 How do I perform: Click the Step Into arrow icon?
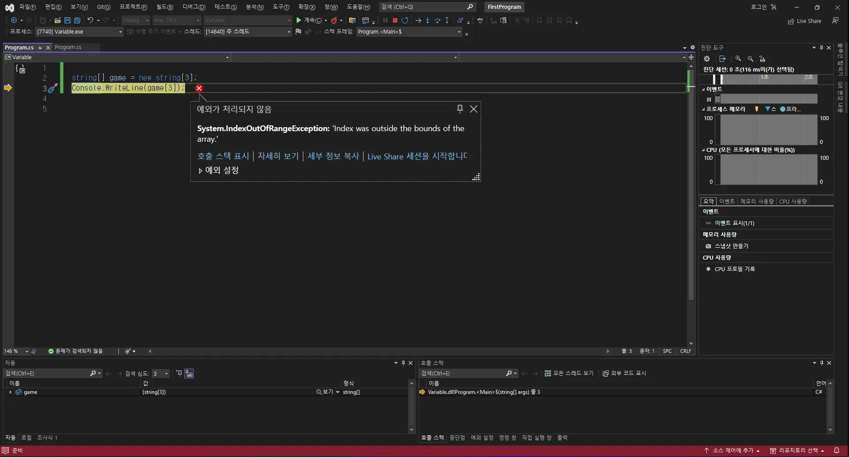pos(427,20)
